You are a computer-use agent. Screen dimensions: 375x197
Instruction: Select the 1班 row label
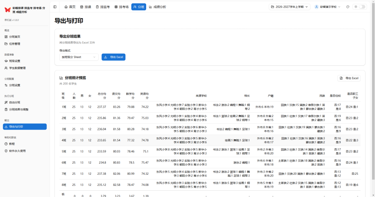pyautogui.click(x=64, y=107)
